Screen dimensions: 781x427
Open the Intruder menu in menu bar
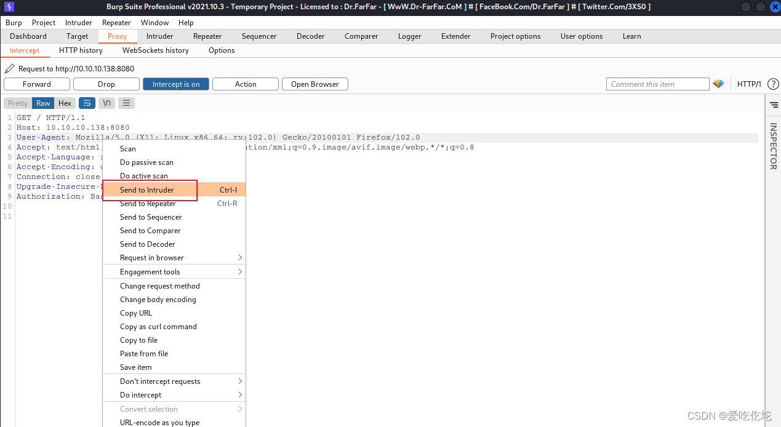click(79, 23)
